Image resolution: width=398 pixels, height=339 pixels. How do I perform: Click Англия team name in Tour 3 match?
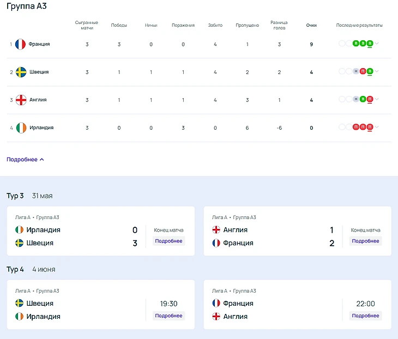point(235,230)
